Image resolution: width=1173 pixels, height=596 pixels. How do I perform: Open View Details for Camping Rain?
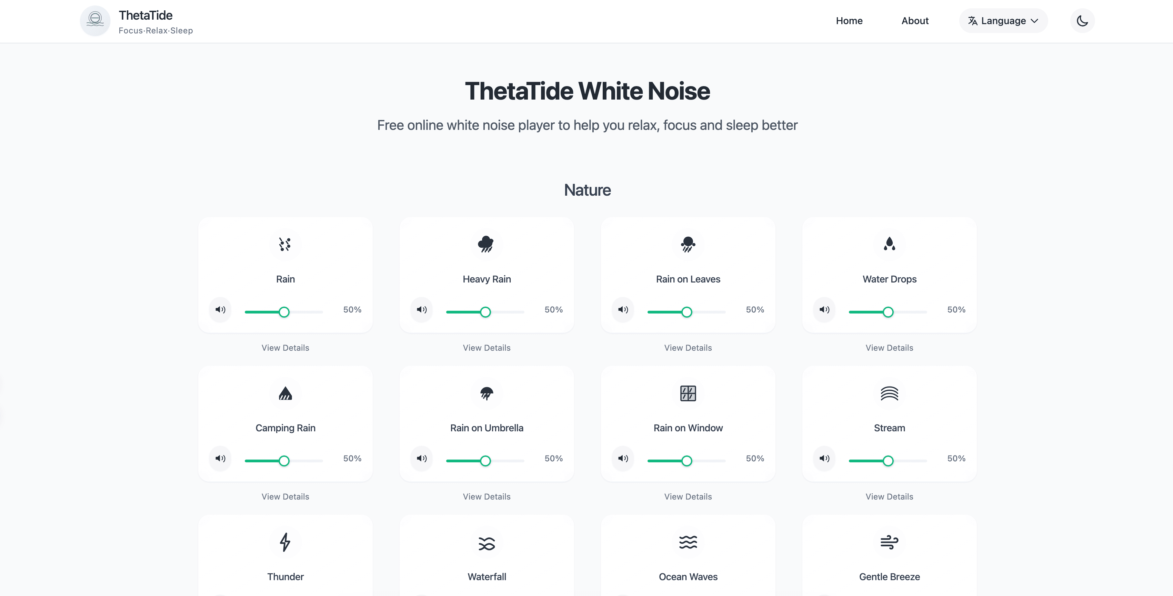point(285,496)
